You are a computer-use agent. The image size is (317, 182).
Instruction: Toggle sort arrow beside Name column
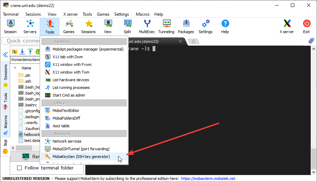[x=15, y=68]
